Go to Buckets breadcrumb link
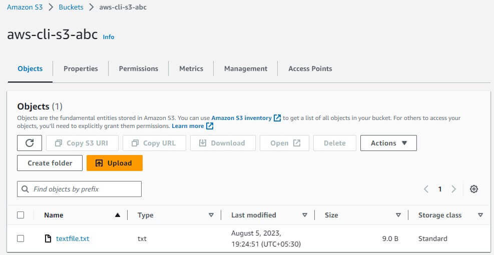 [71, 7]
